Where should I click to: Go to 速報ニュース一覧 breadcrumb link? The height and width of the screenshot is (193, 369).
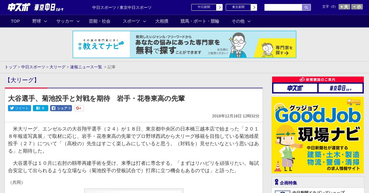[x=86, y=67]
